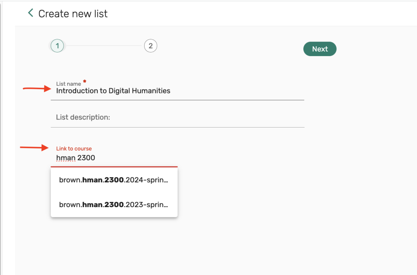
Task: Click the back chevron beside Create new list
Action: [30, 13]
